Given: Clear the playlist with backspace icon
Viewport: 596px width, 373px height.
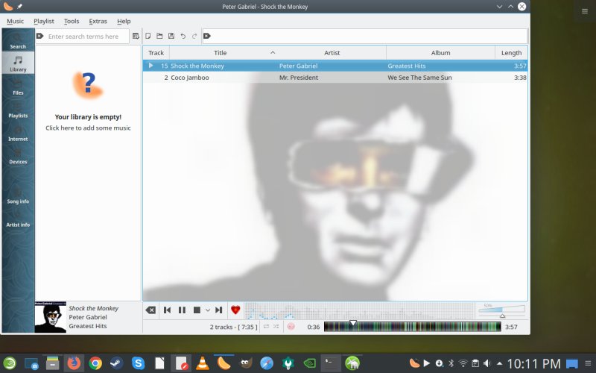Looking at the screenshot, I should point(150,310).
